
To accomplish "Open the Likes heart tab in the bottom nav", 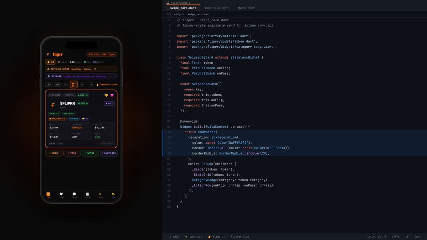I will point(62,195).
